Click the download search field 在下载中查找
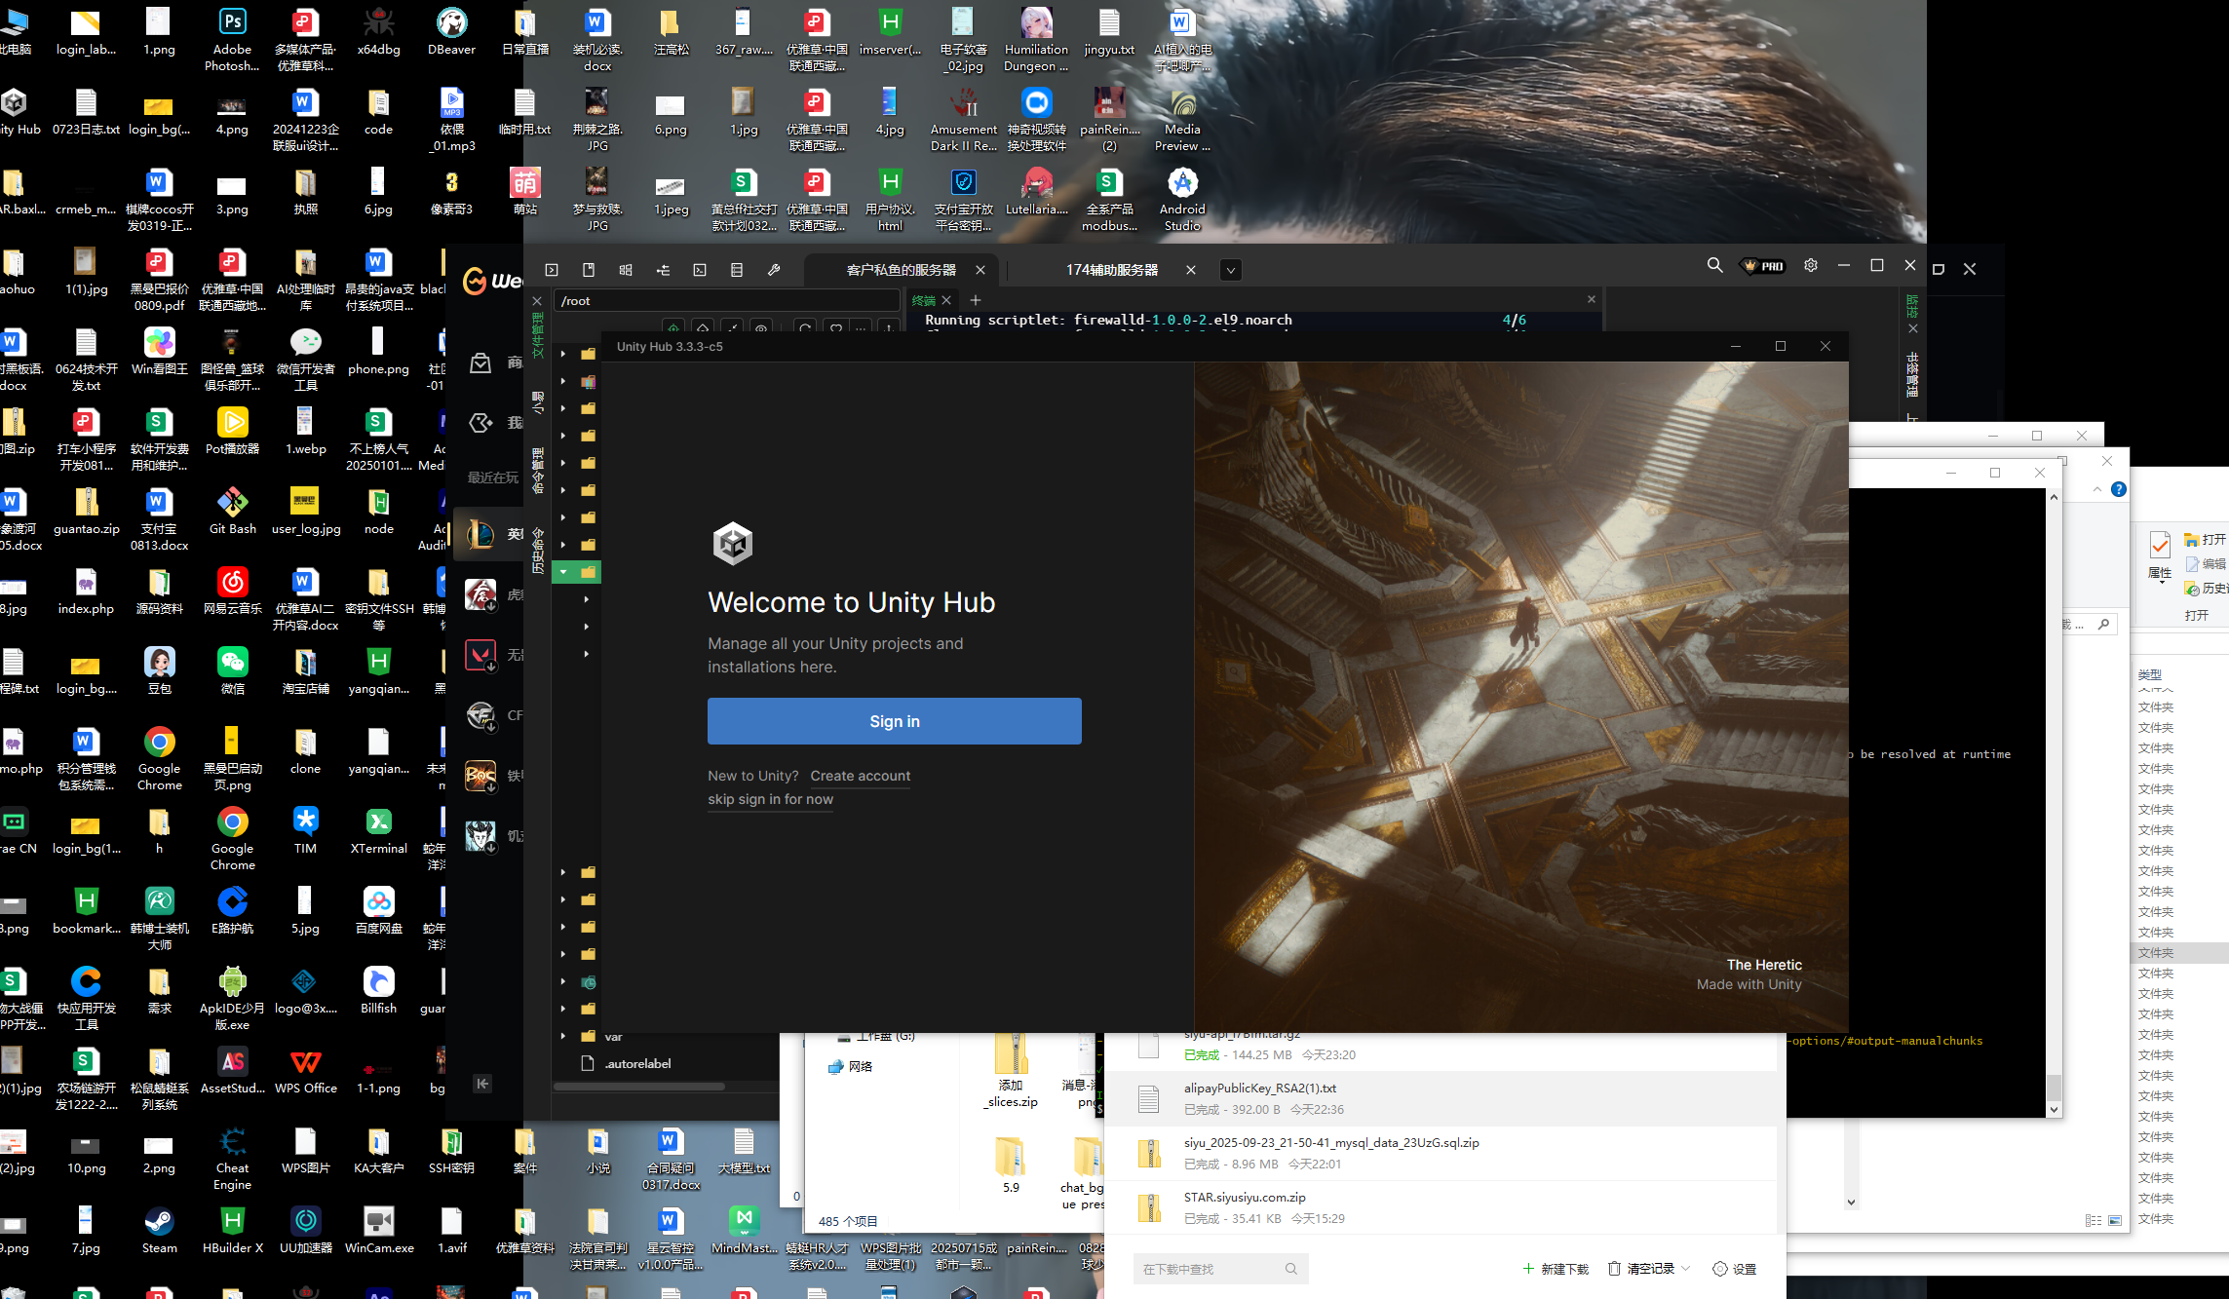Screen dimensions: 2229x1299 click(1220, 1269)
